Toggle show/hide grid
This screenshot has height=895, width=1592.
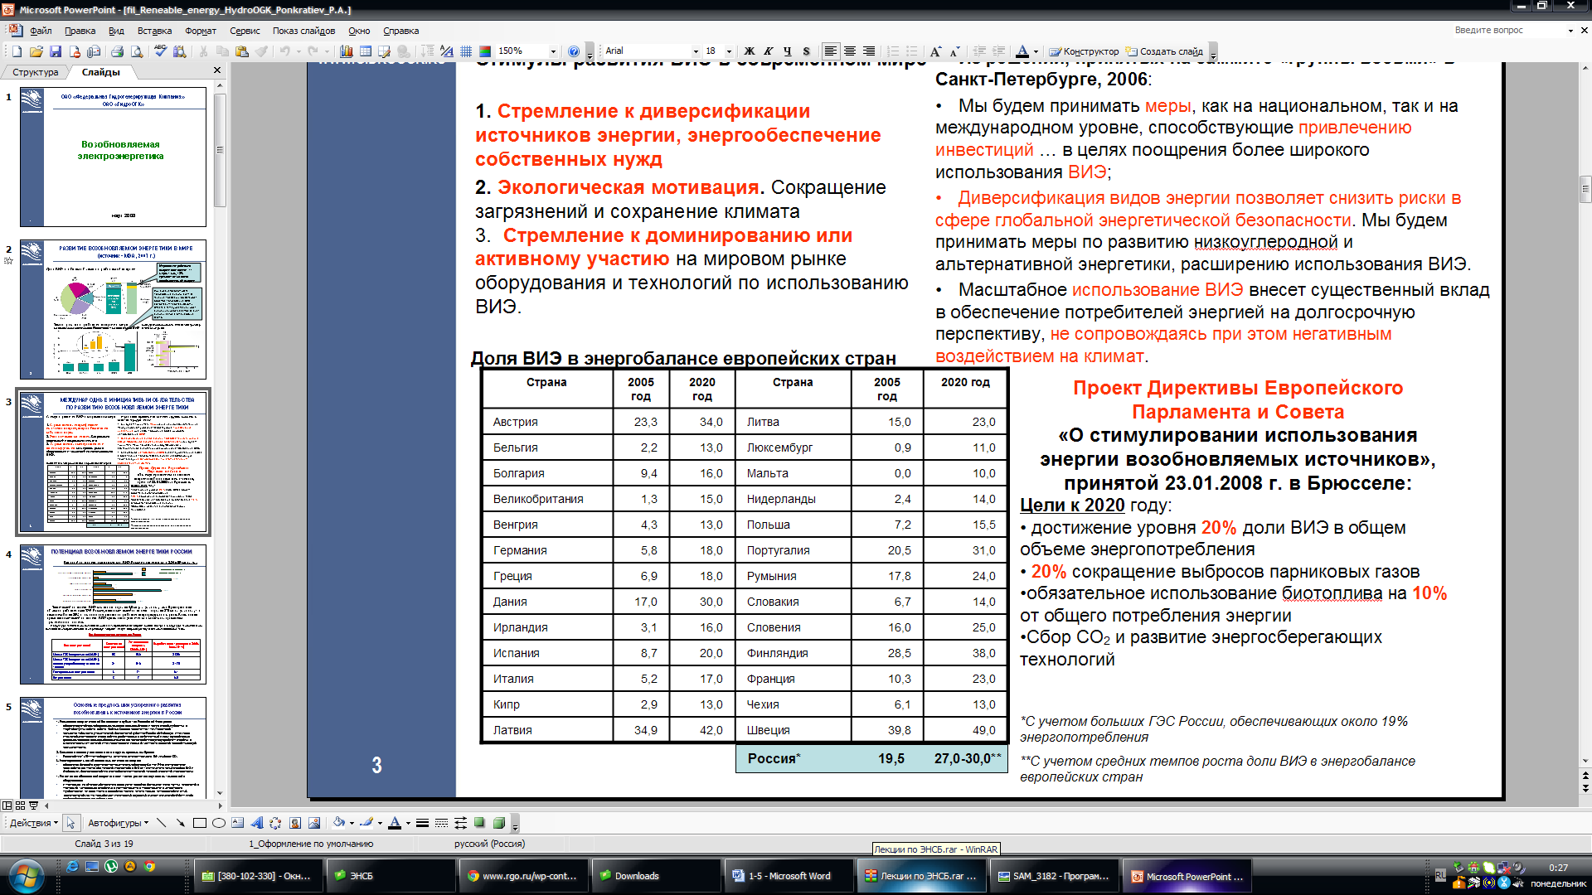pos(466,51)
